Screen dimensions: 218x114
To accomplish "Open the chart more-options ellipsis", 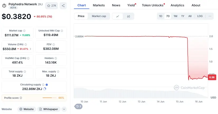I will (x=210, y=16).
